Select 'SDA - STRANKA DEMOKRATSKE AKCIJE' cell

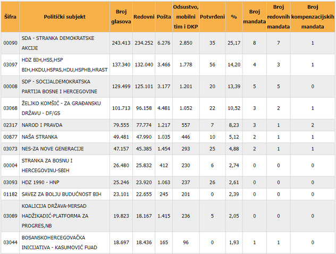click(64, 43)
